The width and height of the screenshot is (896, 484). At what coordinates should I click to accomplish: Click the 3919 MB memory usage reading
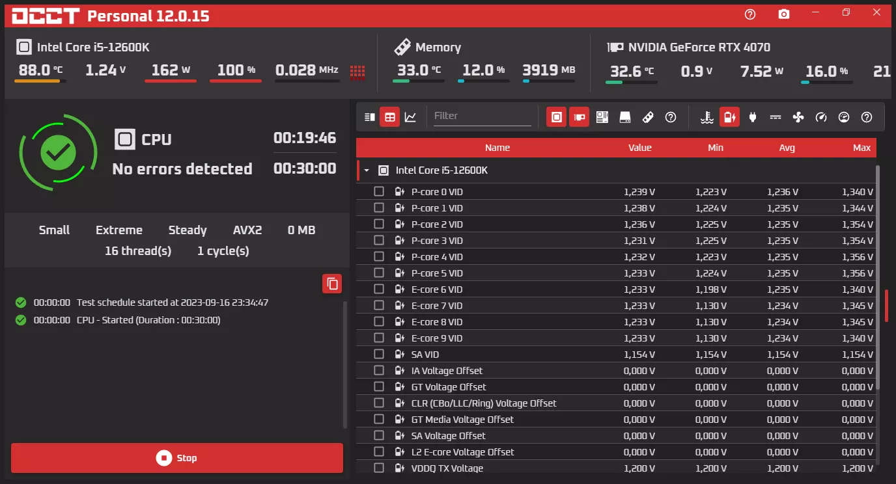(x=549, y=70)
